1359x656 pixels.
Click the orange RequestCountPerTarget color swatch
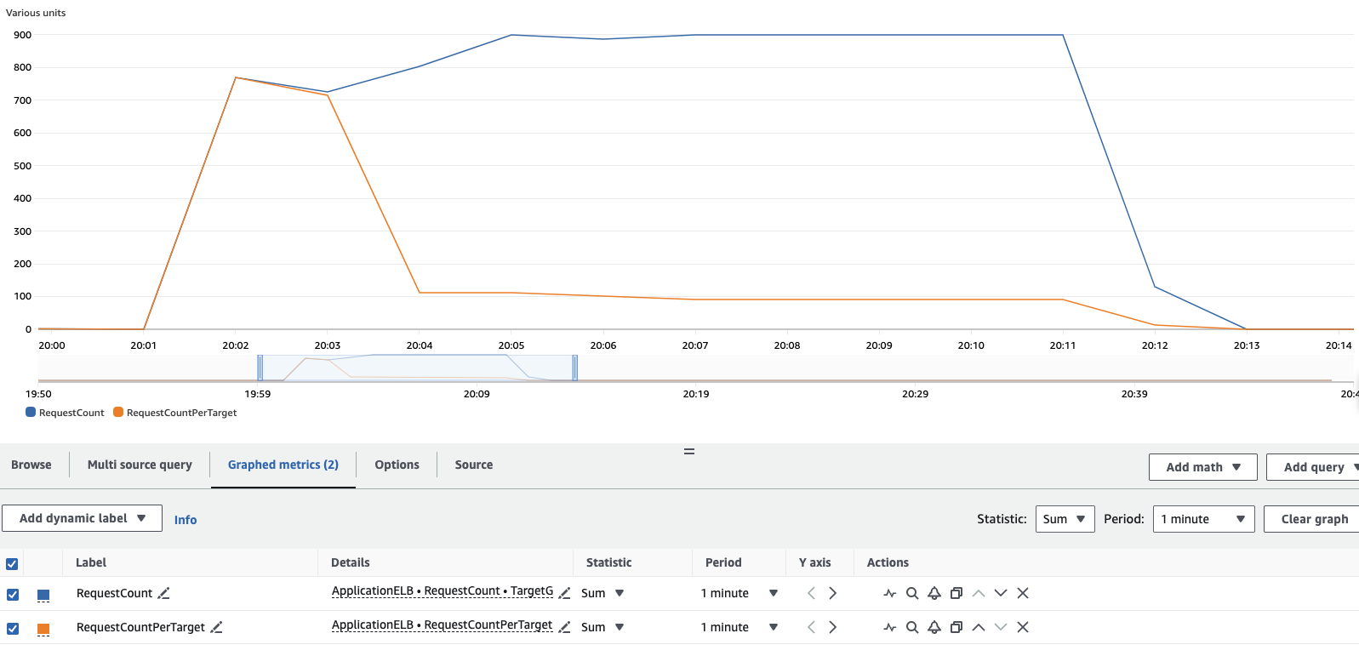[x=43, y=629]
